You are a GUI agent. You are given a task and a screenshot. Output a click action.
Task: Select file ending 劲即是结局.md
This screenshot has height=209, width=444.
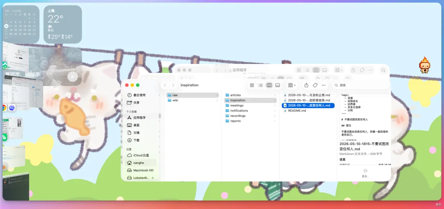click(308, 100)
